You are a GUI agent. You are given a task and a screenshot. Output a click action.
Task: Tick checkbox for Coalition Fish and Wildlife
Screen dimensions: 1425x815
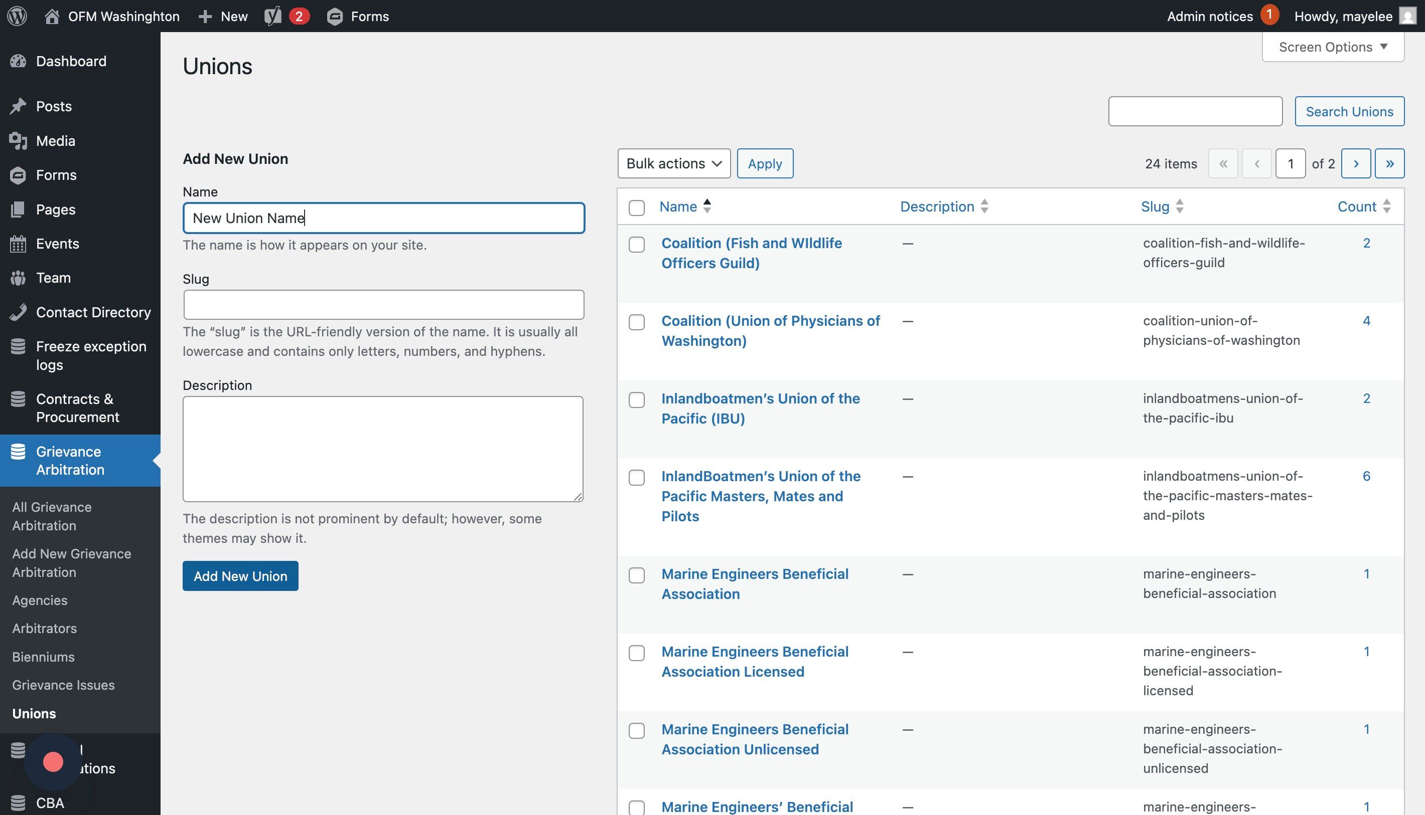point(637,245)
